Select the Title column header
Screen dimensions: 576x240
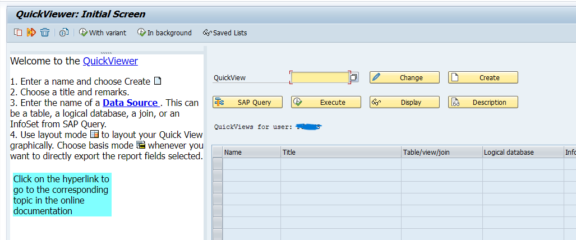(x=341, y=152)
